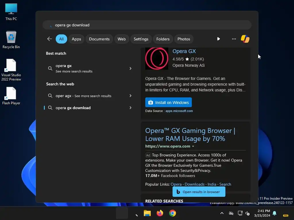Image resolution: width=294 pixels, height=220 pixels.
Task: Select the All filter tab
Action: click(x=61, y=39)
